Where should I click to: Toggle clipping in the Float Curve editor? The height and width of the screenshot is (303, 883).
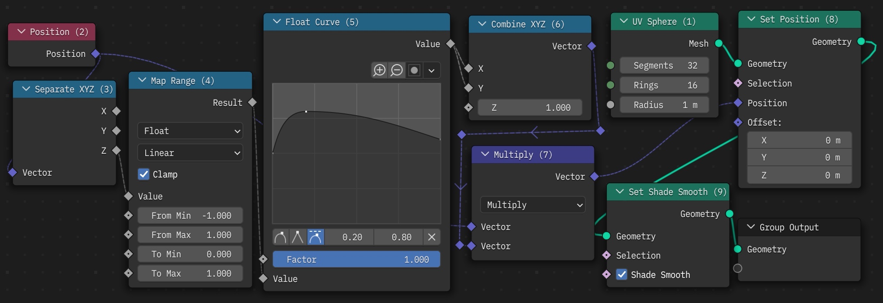(414, 70)
